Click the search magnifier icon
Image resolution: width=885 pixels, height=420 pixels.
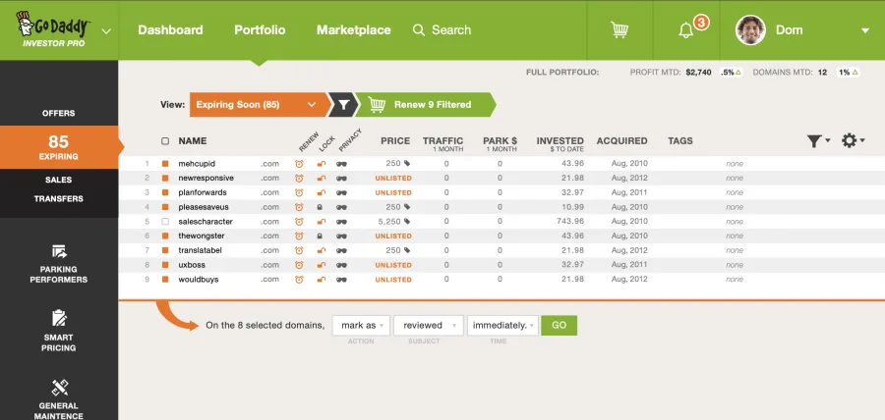tap(419, 29)
